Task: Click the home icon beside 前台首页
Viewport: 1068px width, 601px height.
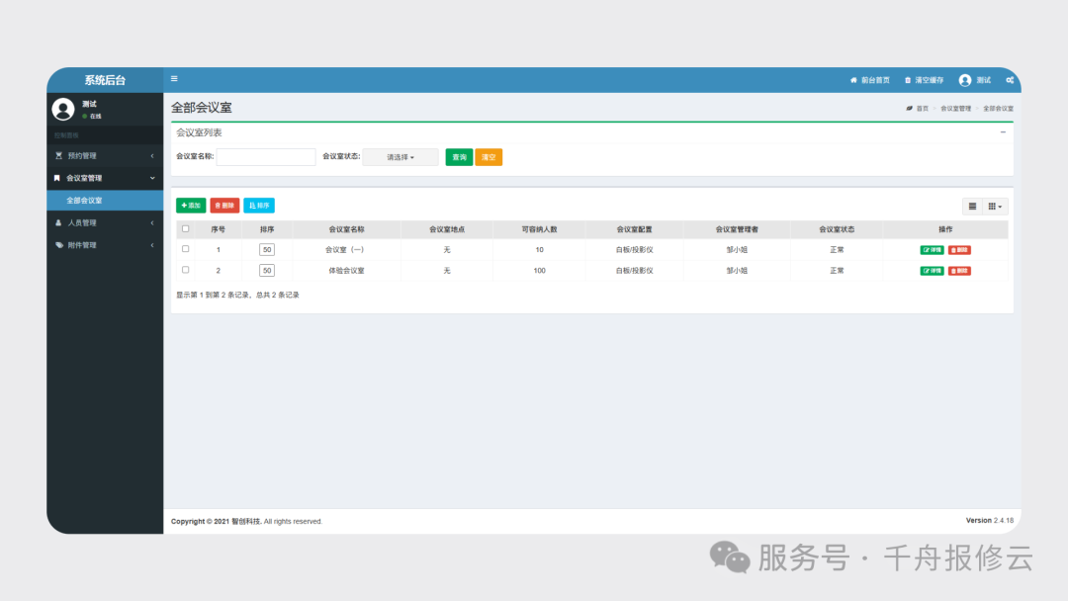Action: click(x=853, y=80)
